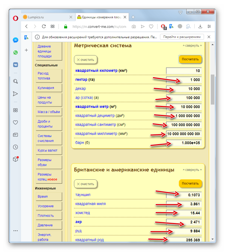Open the Extensions cube icon in sidebar
Screen dimensions: 225x252
[x=16, y=159]
